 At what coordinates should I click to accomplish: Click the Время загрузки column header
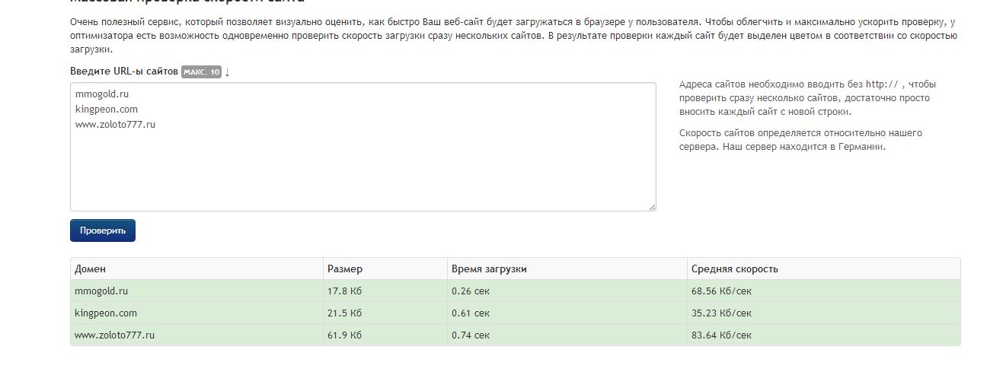pos(489,269)
